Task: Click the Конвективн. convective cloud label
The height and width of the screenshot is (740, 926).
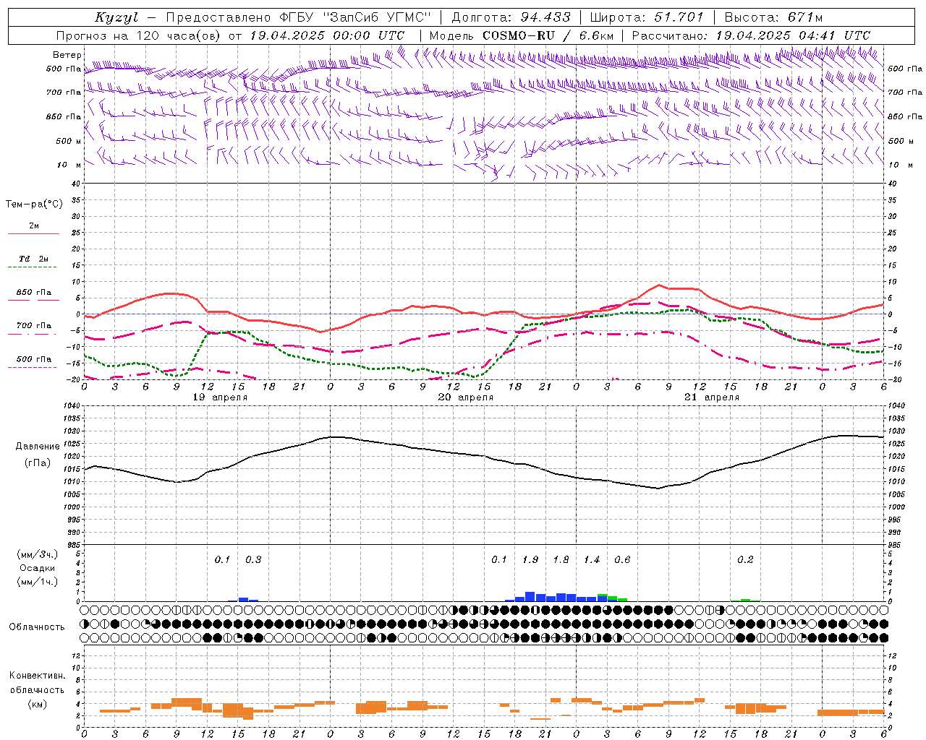Action: click(x=38, y=676)
